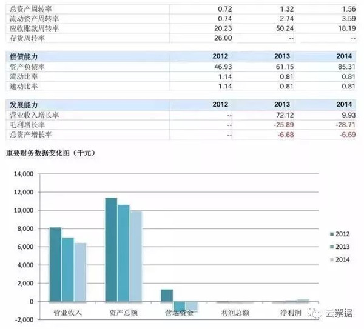Click the 14,000 y-axis label
The width and height of the screenshot is (364, 329).
coord(24,174)
